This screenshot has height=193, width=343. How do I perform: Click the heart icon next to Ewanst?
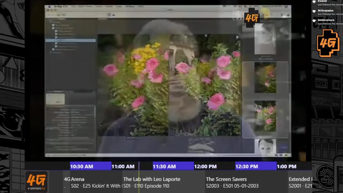314,2
